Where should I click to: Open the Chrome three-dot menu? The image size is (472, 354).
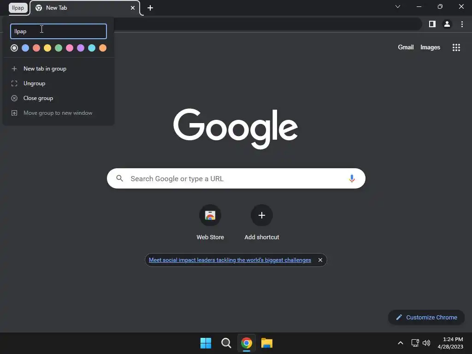462,24
